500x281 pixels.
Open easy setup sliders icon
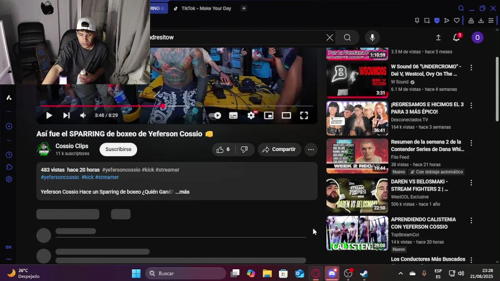pos(491,21)
